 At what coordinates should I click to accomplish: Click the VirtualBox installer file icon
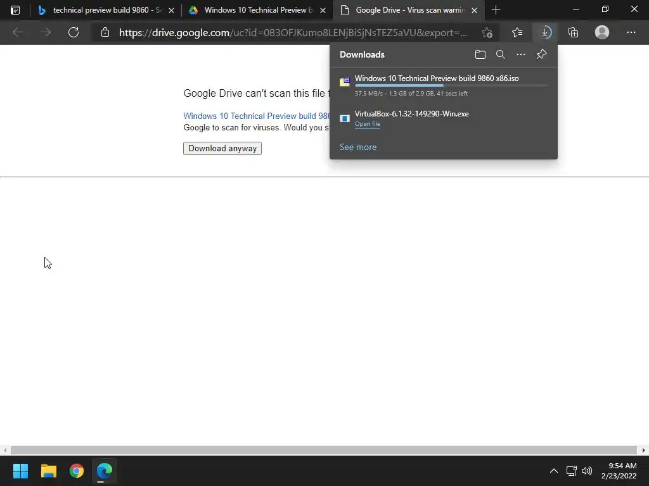click(x=344, y=118)
